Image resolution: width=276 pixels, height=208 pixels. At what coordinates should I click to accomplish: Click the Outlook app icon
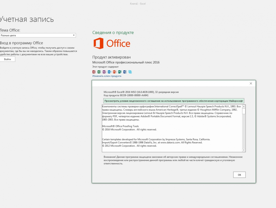(x=109, y=72)
